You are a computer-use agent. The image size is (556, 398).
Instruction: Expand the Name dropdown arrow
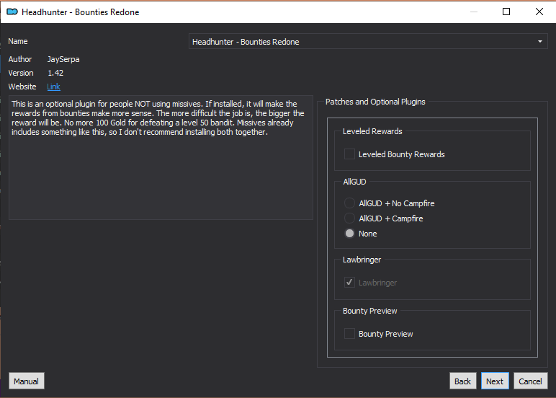point(540,42)
